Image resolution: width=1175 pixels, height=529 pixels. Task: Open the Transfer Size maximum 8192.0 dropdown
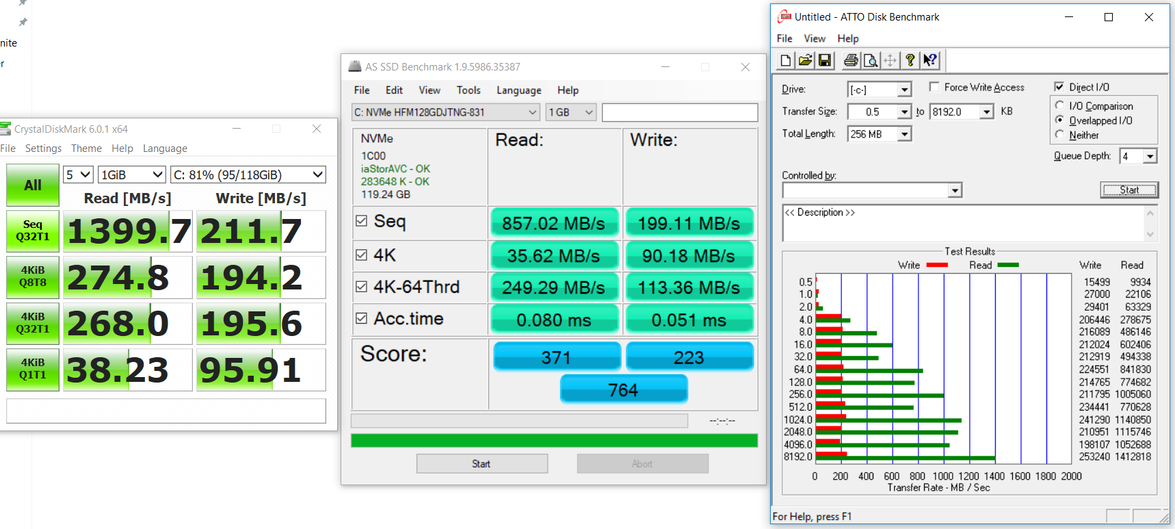(x=986, y=112)
